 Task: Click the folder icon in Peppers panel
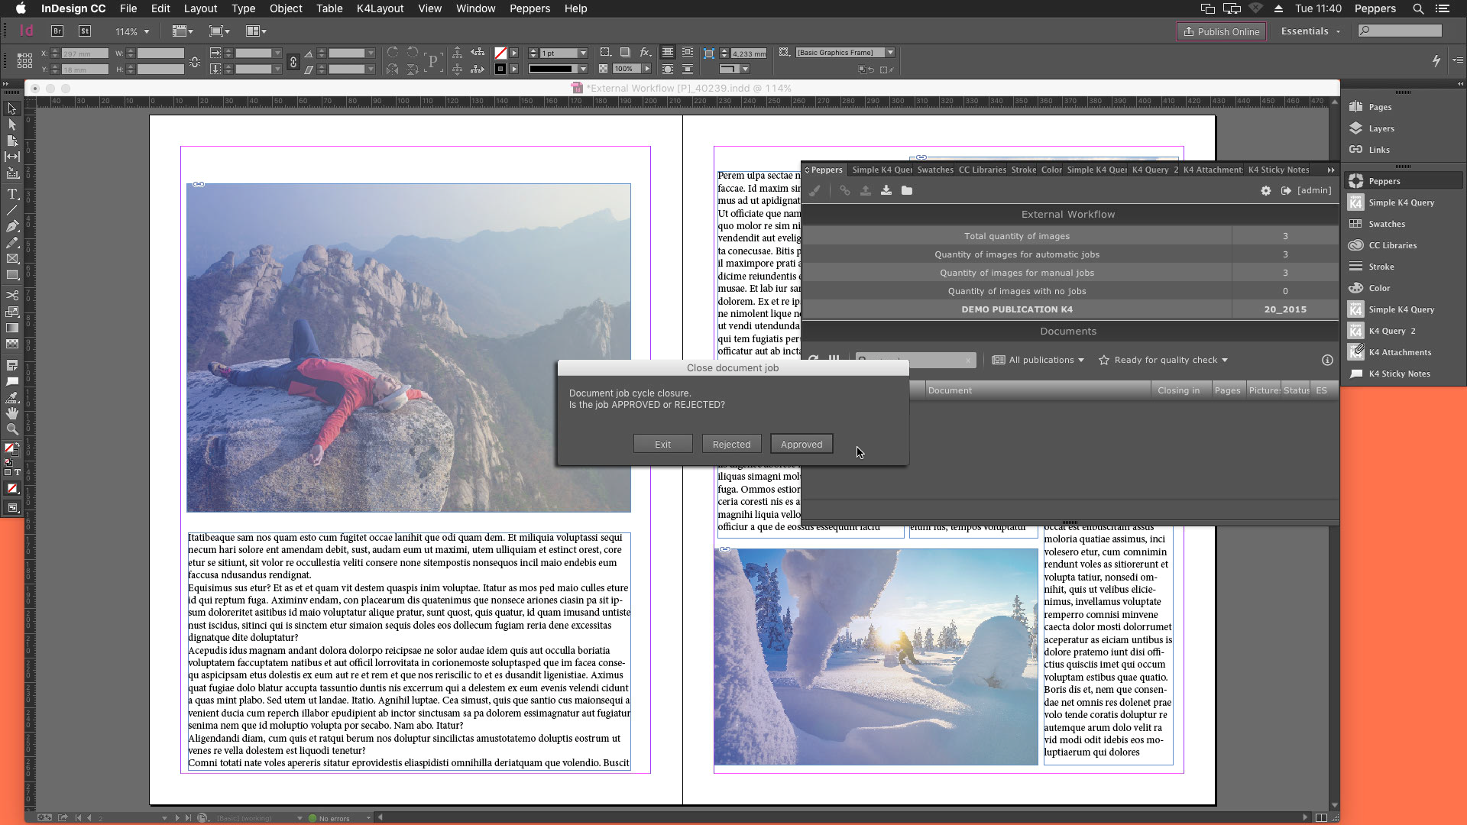click(906, 190)
